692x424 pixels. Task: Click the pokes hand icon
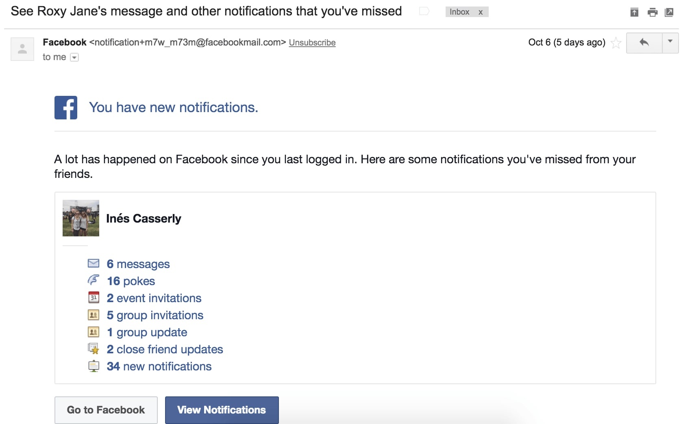click(94, 280)
